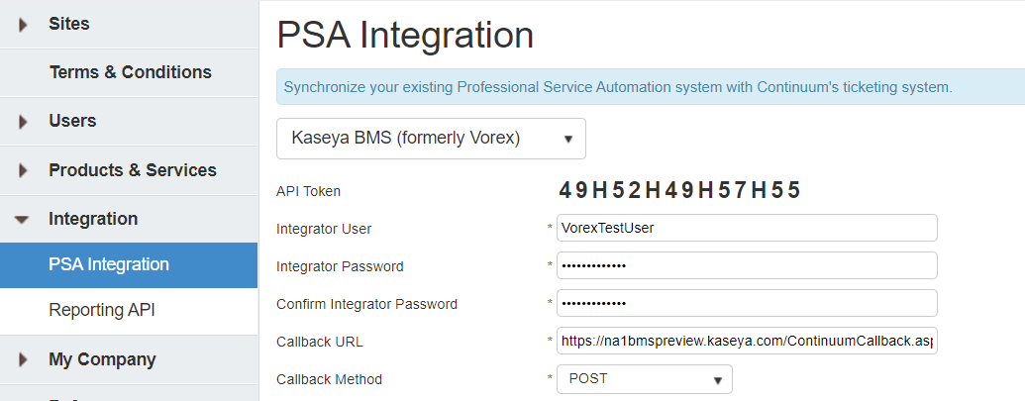The width and height of the screenshot is (1025, 401).
Task: Click Products & Services menu label
Action: pos(133,170)
